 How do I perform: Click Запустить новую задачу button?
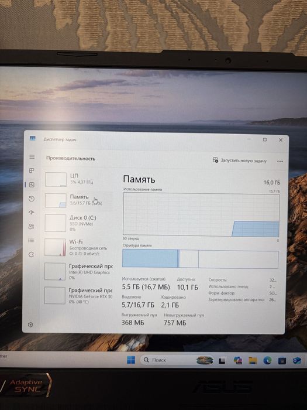click(x=240, y=160)
